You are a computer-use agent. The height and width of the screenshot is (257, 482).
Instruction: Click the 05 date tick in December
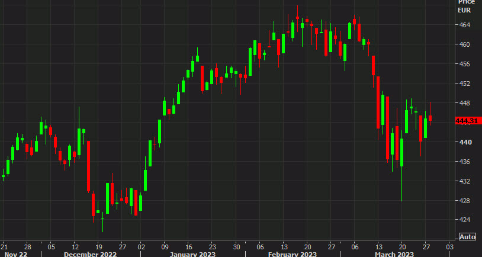coord(52,247)
